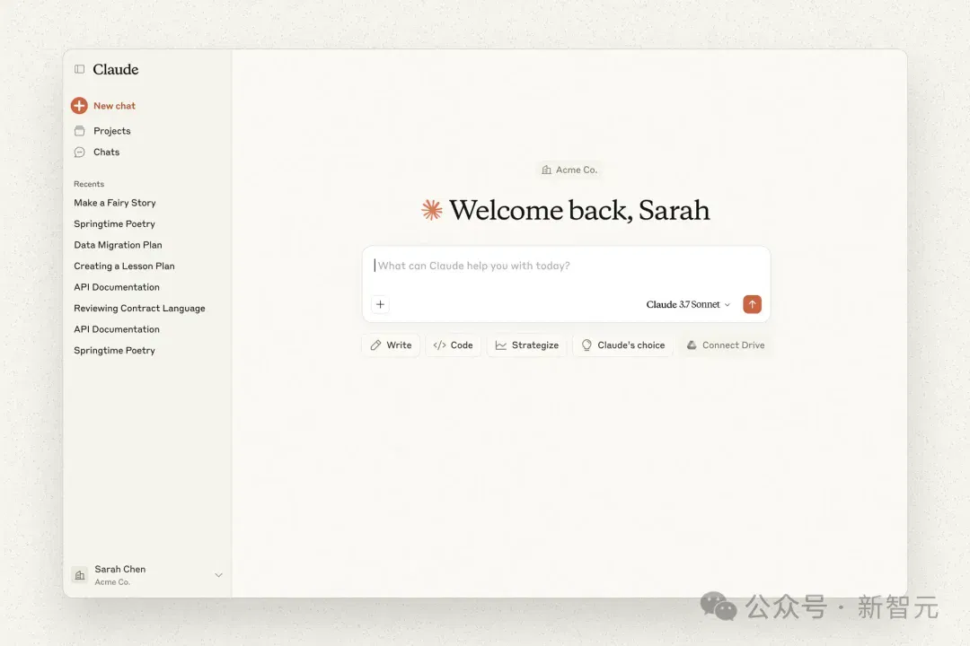This screenshot has width=970, height=646.
Task: Select the Code suggestion chip
Action: pos(453,345)
